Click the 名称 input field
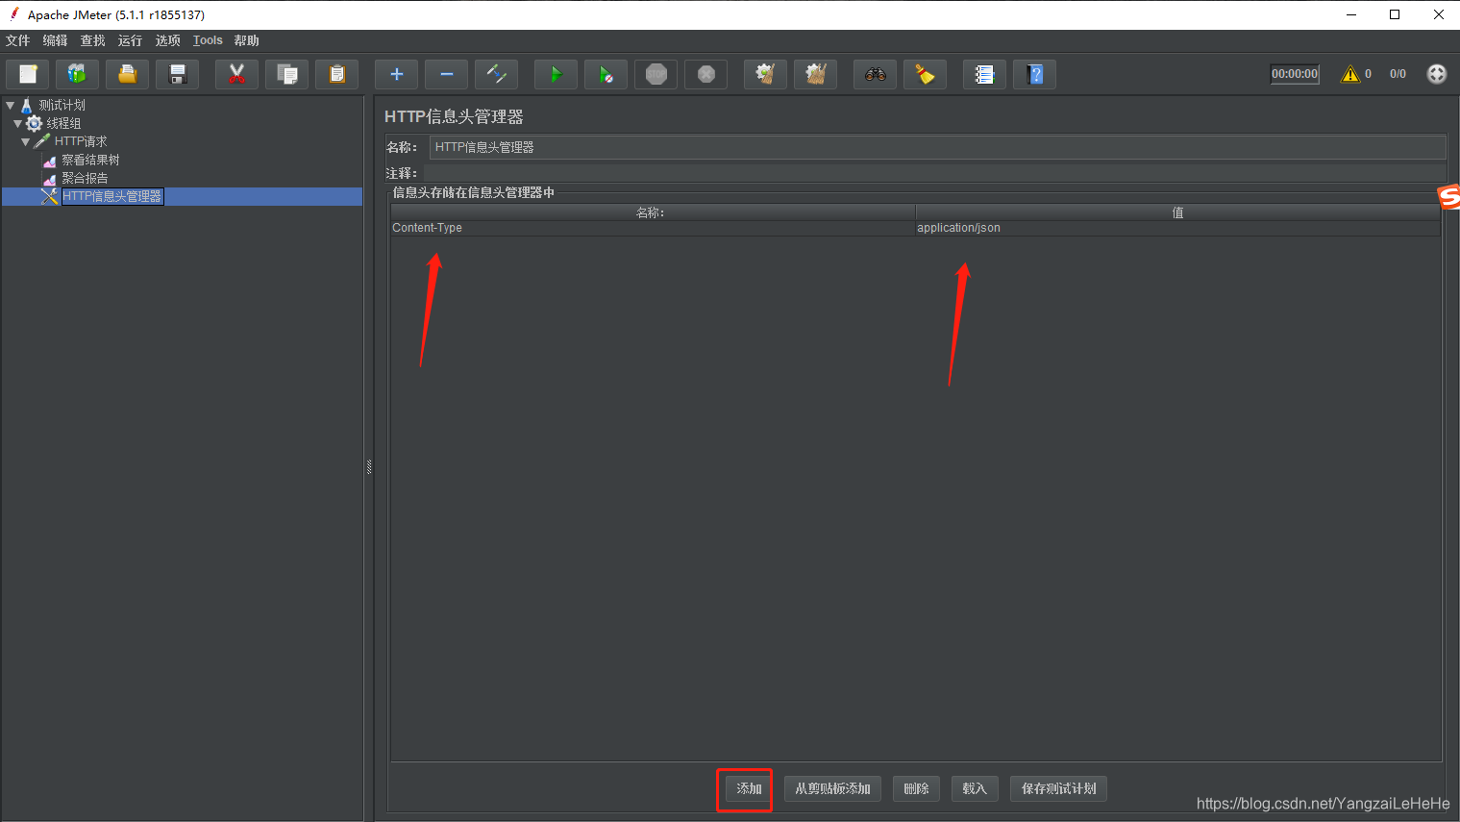The height and width of the screenshot is (822, 1460). pyautogui.click(x=937, y=147)
